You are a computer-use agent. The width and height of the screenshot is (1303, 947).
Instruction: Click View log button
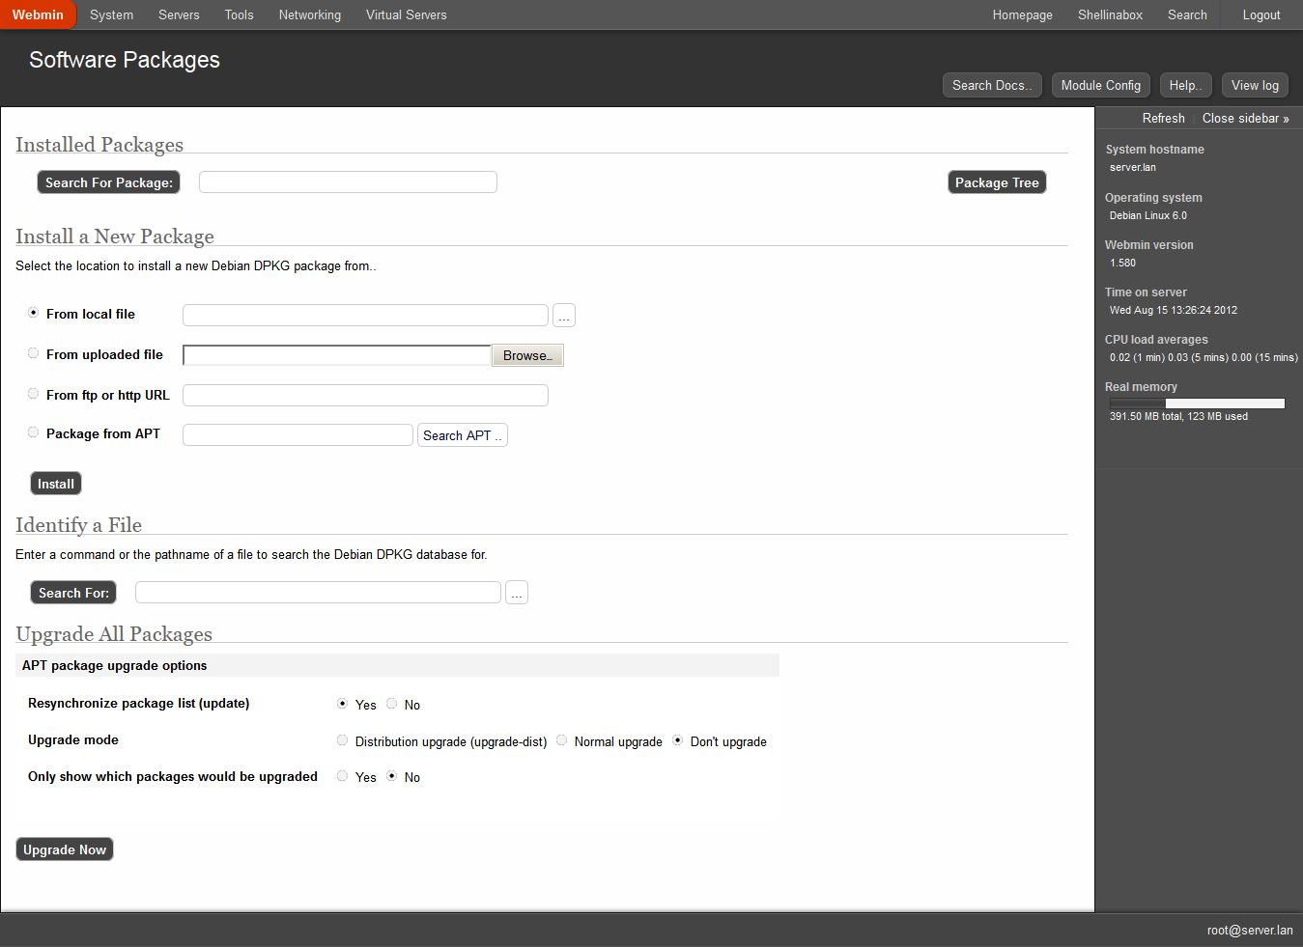click(1254, 85)
